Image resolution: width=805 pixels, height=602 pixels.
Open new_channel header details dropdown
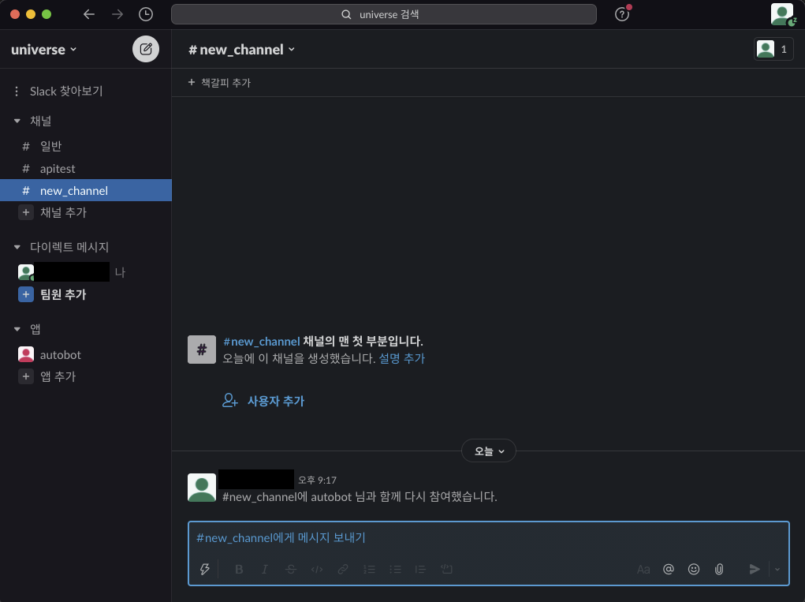click(241, 49)
